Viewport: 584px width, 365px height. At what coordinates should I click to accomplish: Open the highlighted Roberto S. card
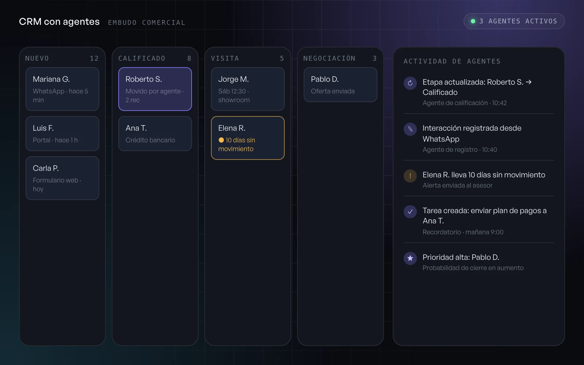click(x=155, y=89)
